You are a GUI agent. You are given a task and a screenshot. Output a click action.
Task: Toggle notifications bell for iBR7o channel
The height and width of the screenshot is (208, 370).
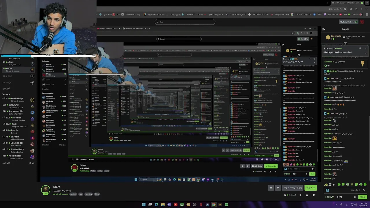[271, 188]
